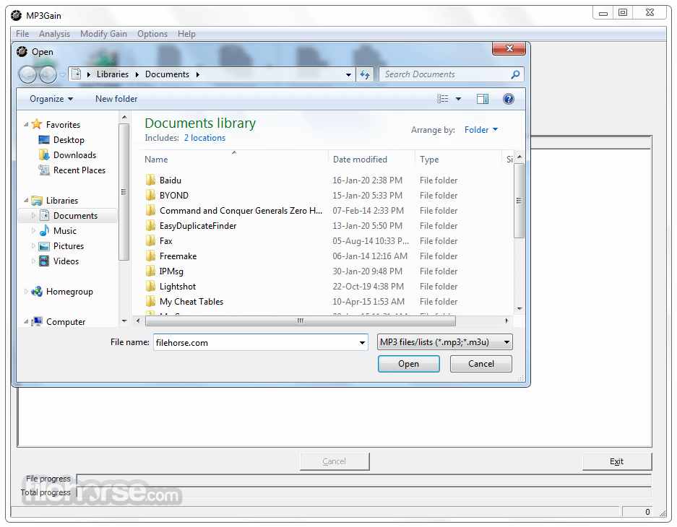Click the navigation pane vertical scrollbar
The image size is (677, 527).
(x=124, y=192)
